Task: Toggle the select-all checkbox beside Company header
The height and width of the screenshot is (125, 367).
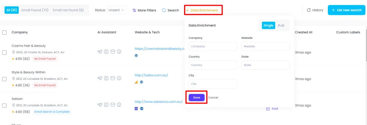Action: [4, 32]
